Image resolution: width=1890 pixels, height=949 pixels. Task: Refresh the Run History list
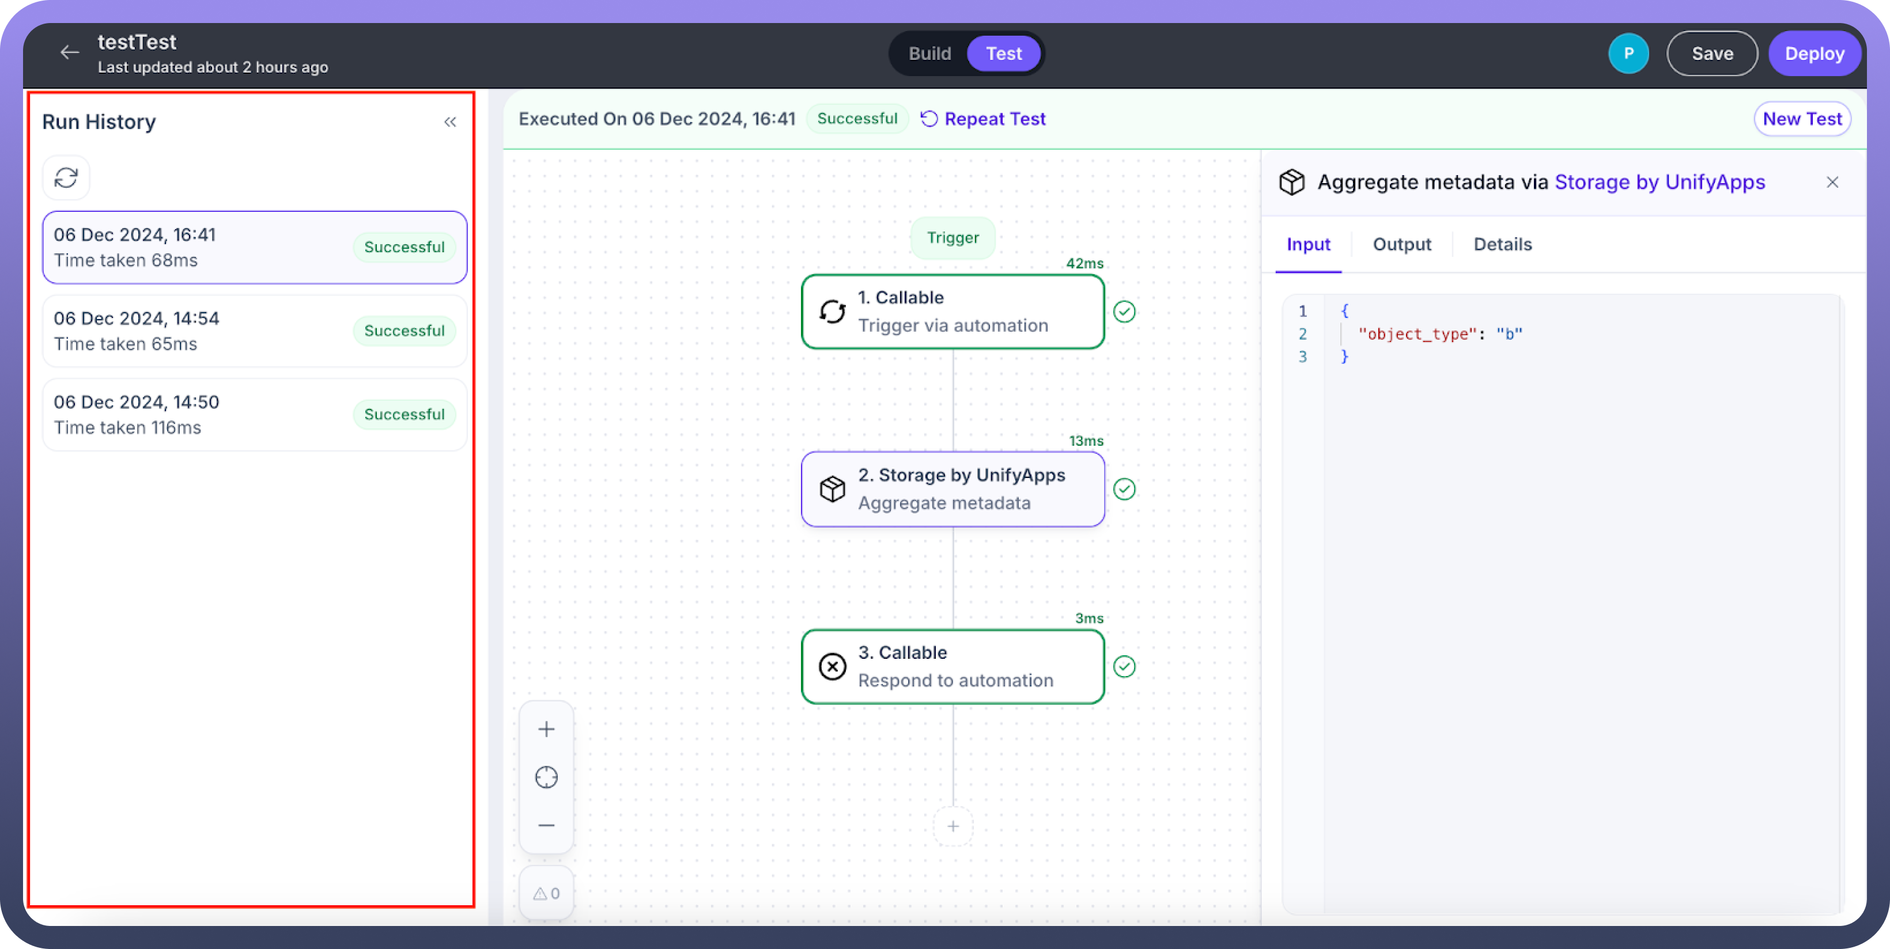tap(66, 177)
